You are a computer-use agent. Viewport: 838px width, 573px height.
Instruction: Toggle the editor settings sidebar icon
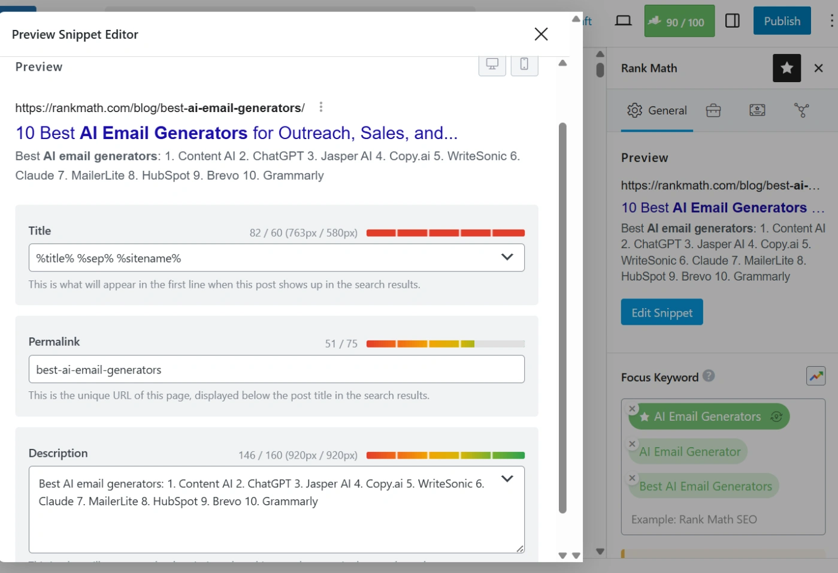[x=732, y=21]
